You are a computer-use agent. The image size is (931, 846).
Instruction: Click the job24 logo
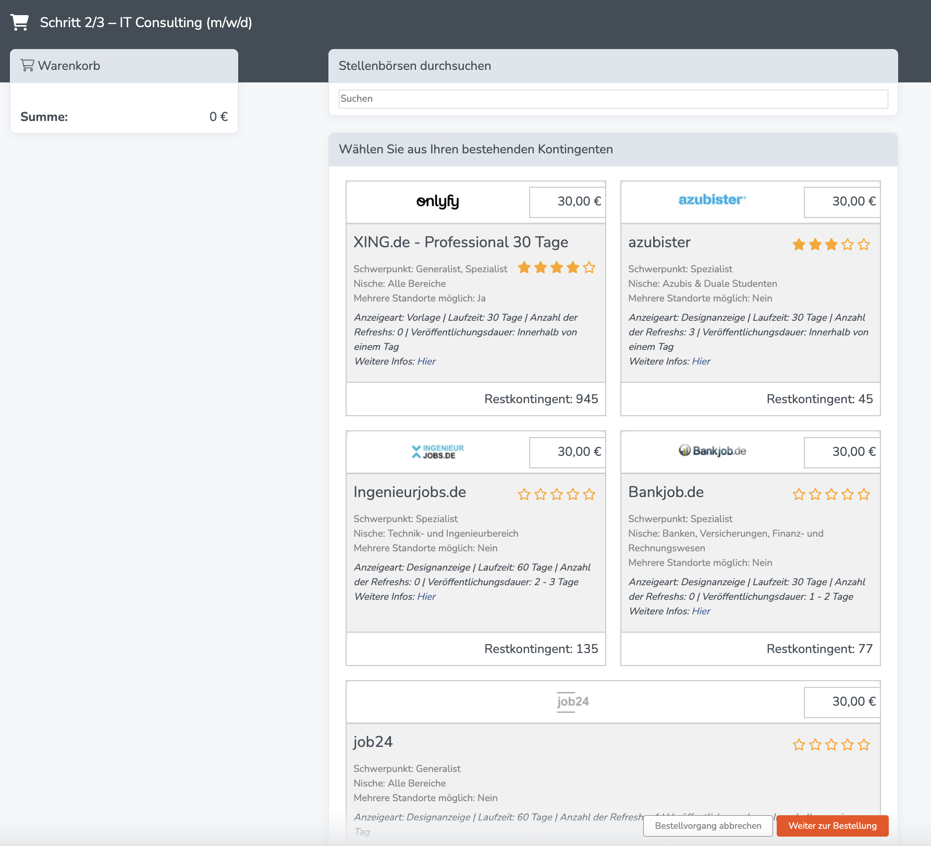pos(573,702)
